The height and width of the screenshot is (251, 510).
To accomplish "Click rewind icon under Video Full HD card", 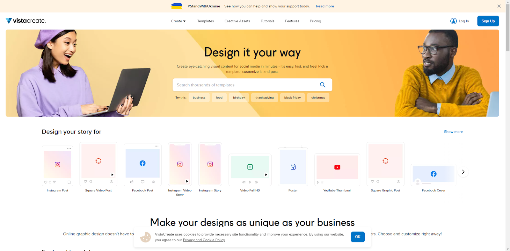I will [244, 182].
